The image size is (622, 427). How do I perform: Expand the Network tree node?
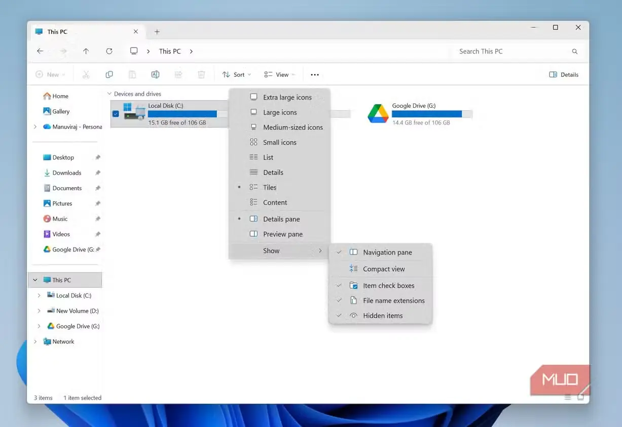pos(35,342)
